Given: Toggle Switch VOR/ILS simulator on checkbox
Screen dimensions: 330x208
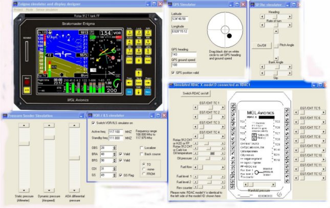Looking at the screenshot, I should [x=93, y=123].
